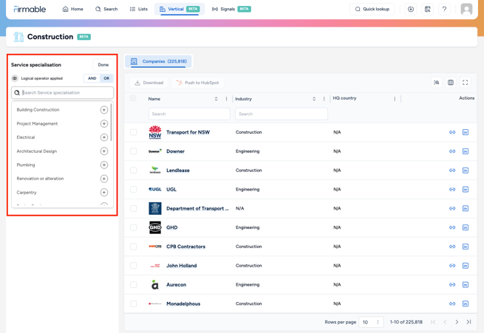The height and width of the screenshot is (333, 484).
Task: Open the Transport for NSW company link
Action: (x=188, y=132)
